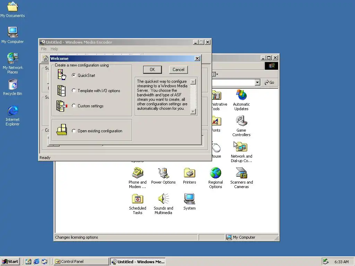The width and height of the screenshot is (355, 266).
Task: Click the My Documents desktop icon
Action: [12, 9]
